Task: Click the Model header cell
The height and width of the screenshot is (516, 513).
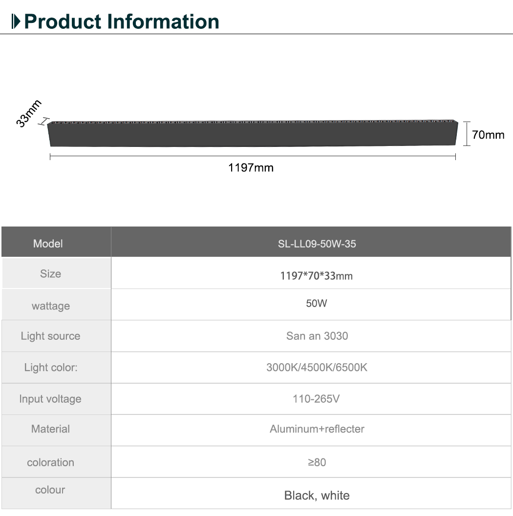Action: pos(48,243)
